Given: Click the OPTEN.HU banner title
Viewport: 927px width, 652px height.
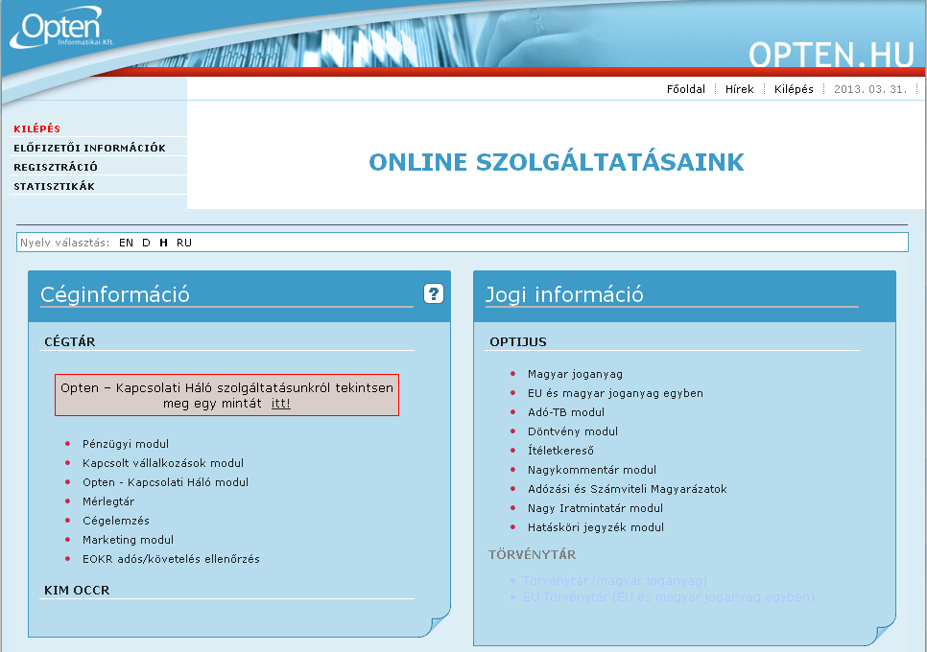Looking at the screenshot, I should [831, 55].
